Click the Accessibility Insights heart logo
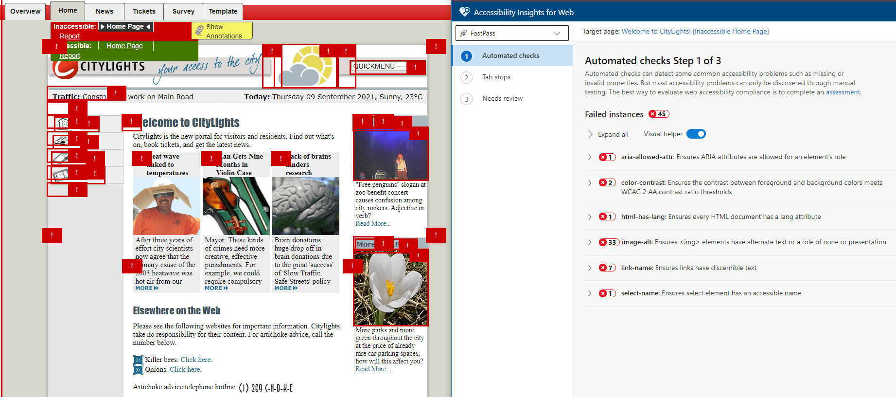The width and height of the screenshot is (896, 397). pos(464,12)
